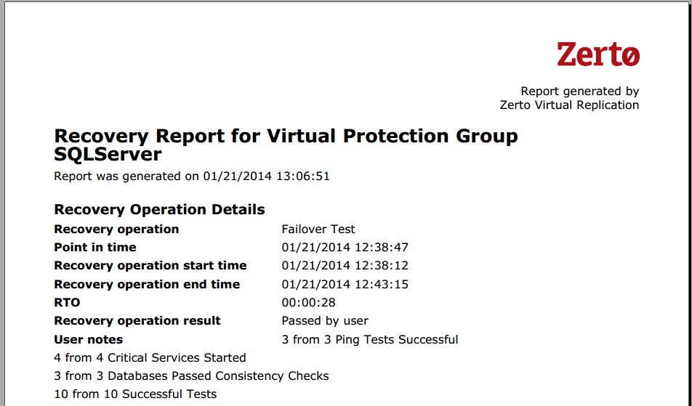Click the 'Recovery operation' label
This screenshot has height=406, width=692.
(x=116, y=230)
